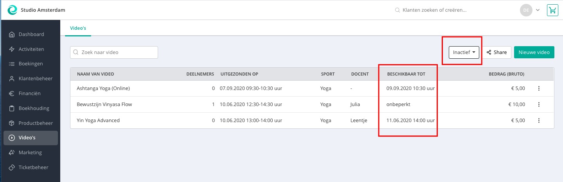Open the shopping cart icon
Viewport: 563px width, 182px height.
(x=553, y=10)
